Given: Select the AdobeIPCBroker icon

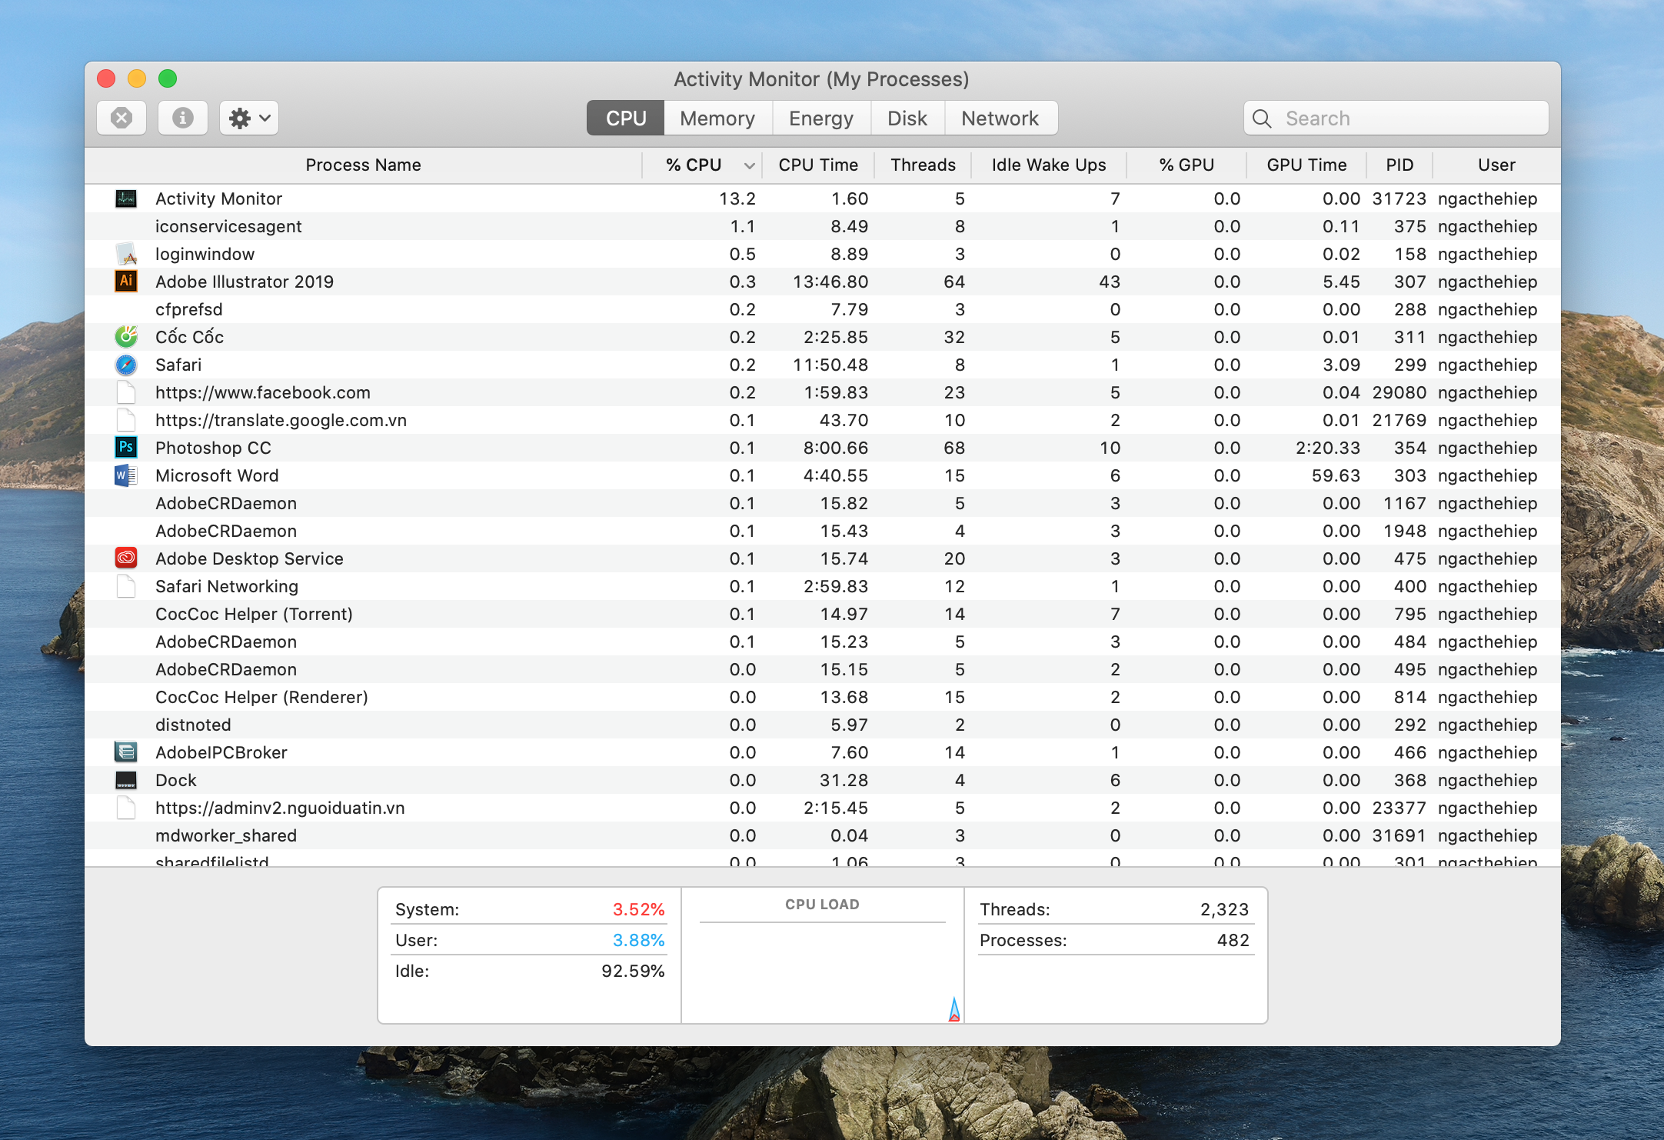Looking at the screenshot, I should pyautogui.click(x=126, y=752).
